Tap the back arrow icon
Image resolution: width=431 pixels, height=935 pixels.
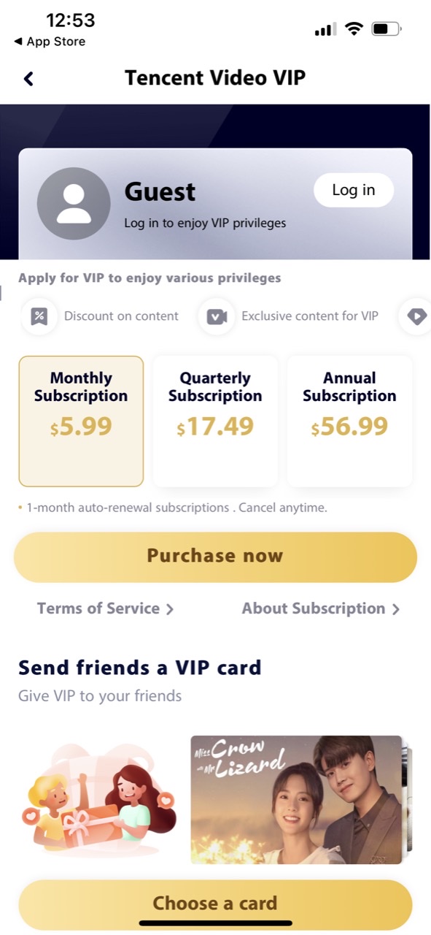28,78
